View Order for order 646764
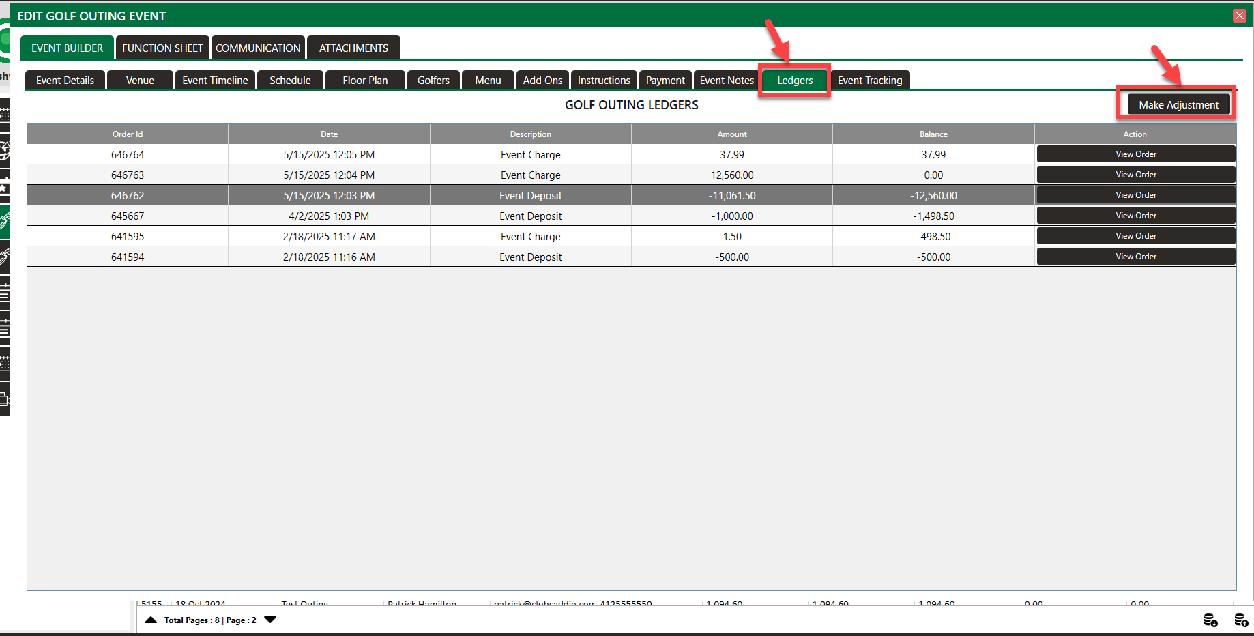Screen dimensions: 1254x636 pyautogui.click(x=1135, y=154)
